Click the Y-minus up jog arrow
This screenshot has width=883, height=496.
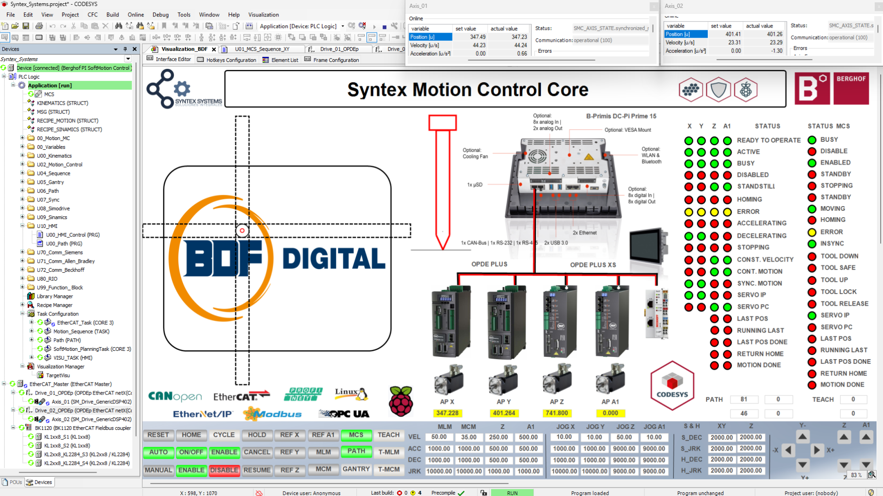tap(803, 437)
